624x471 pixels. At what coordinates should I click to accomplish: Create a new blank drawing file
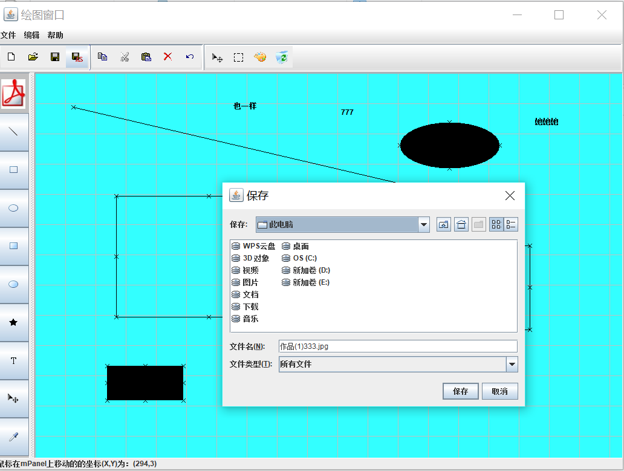(11, 57)
